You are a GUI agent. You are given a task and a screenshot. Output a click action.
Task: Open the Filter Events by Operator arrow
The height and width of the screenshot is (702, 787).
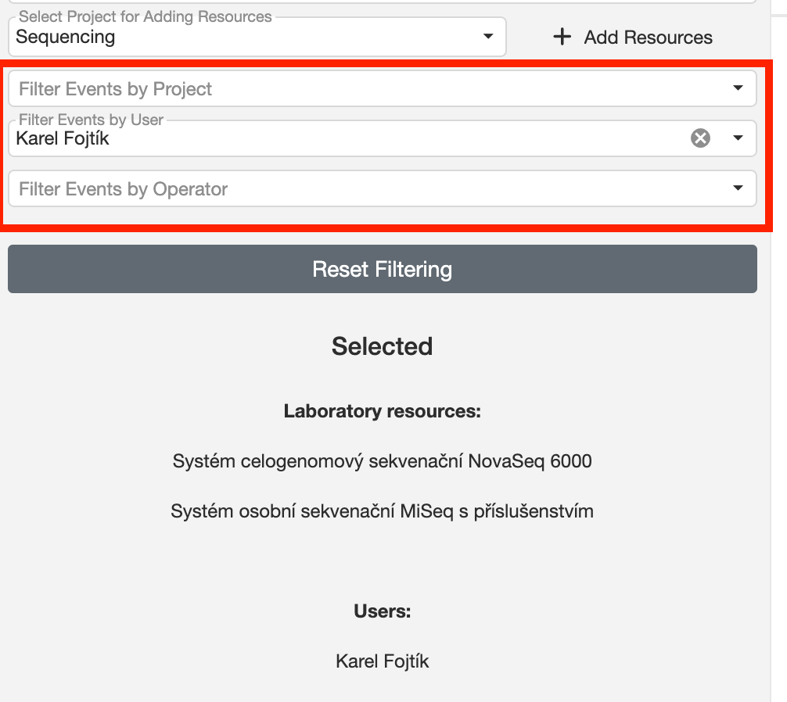click(x=738, y=188)
